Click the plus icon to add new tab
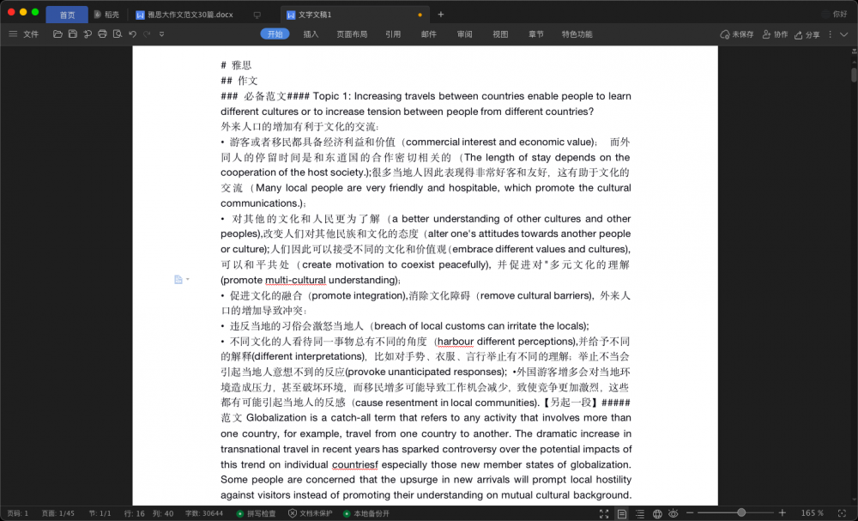The width and height of the screenshot is (858, 521). coord(440,15)
